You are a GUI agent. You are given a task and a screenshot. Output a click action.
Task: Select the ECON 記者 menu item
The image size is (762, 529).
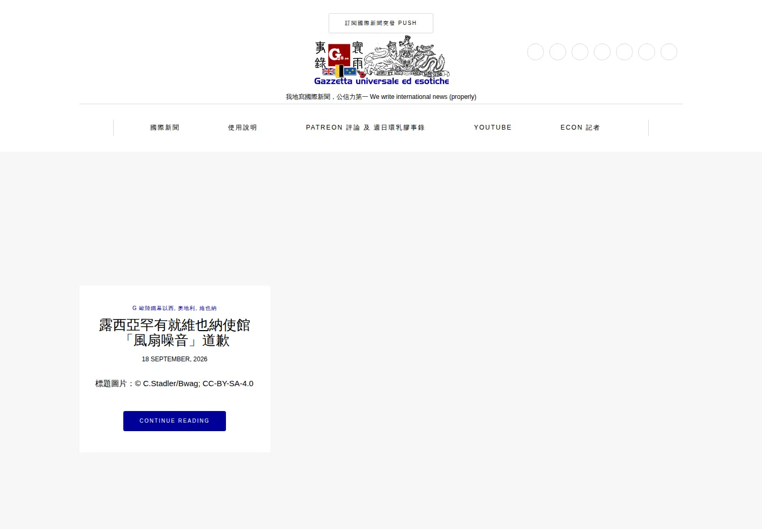pyautogui.click(x=580, y=127)
